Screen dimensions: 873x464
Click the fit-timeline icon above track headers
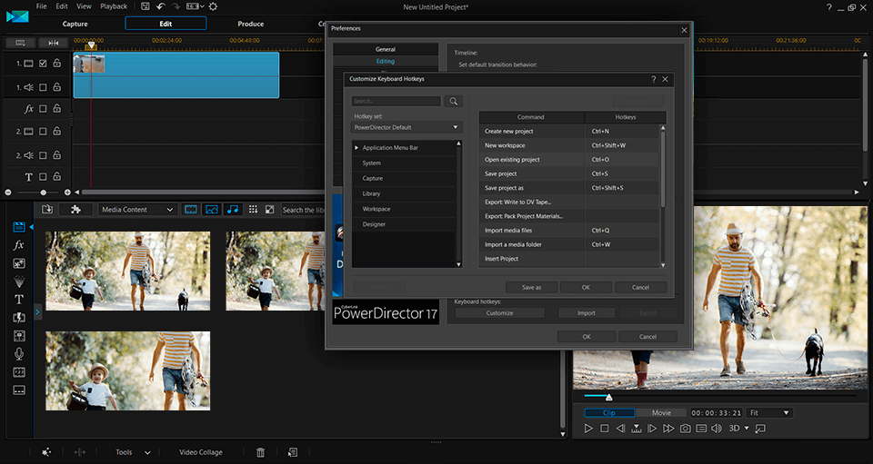coord(54,43)
